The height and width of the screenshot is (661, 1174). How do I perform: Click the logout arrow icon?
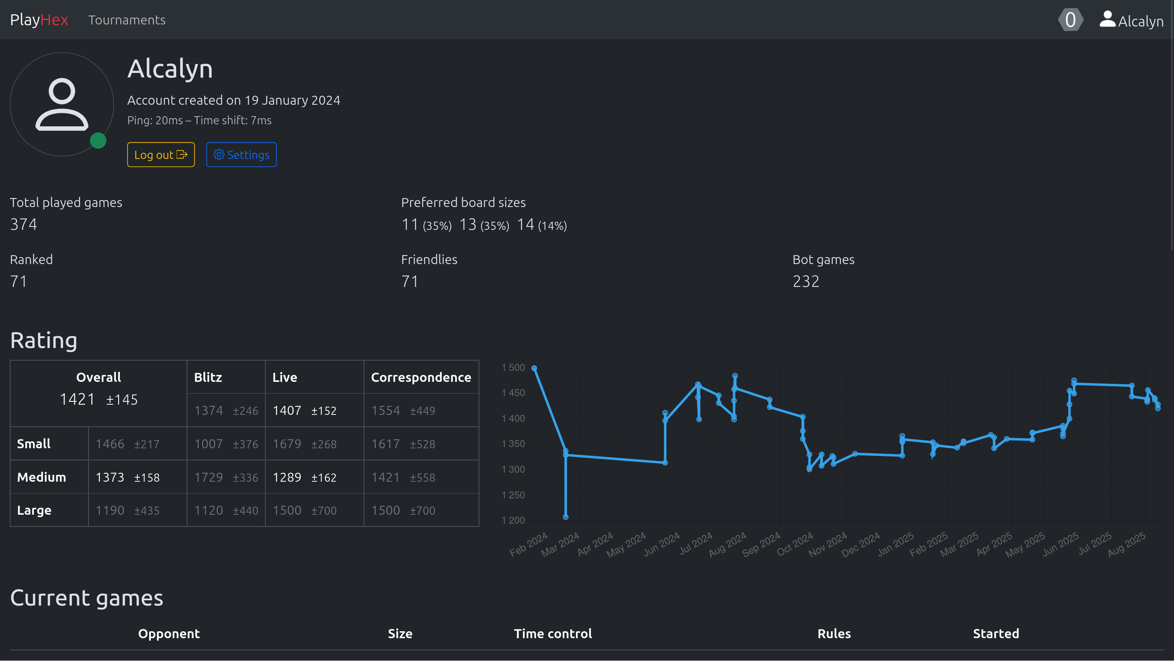coord(182,155)
